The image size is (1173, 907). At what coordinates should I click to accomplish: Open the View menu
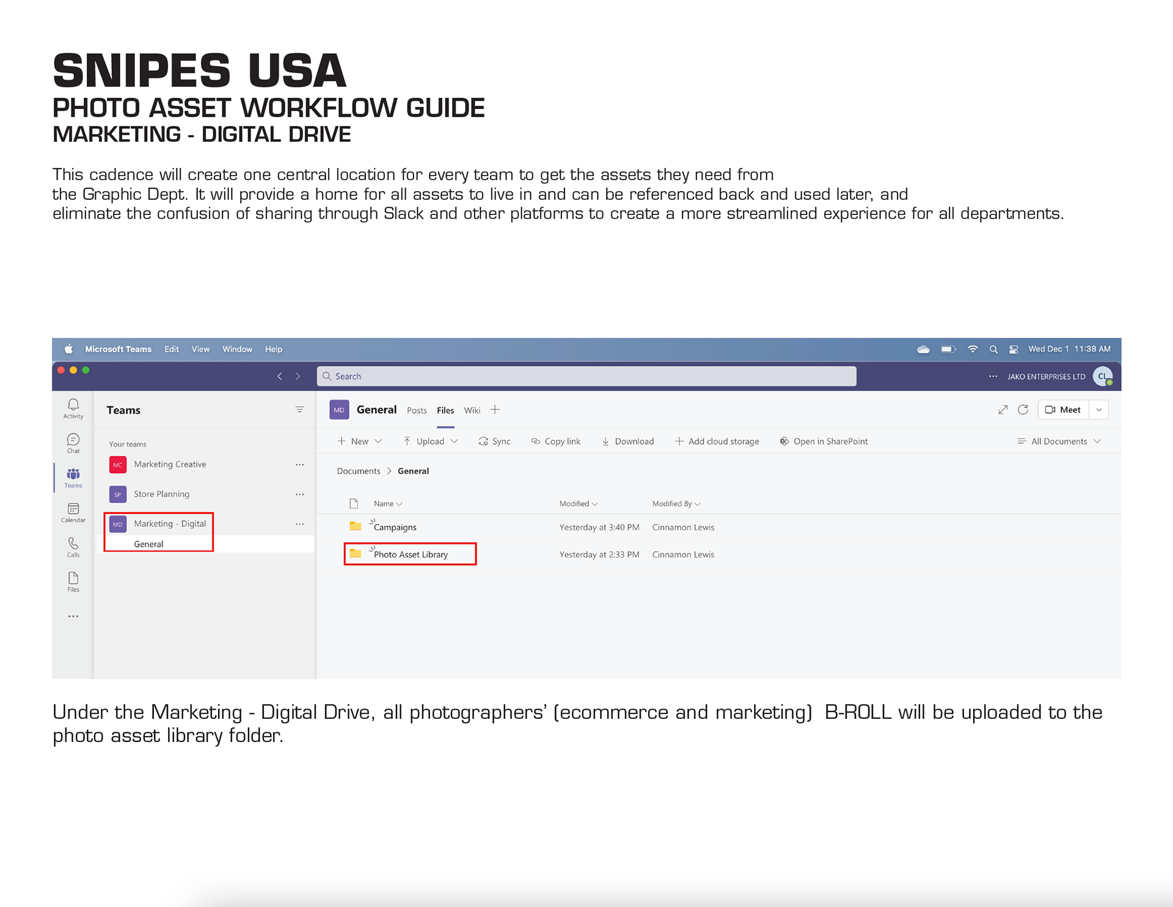tap(200, 349)
